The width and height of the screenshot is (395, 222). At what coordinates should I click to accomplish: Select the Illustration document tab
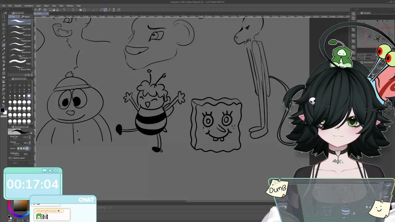41,13
